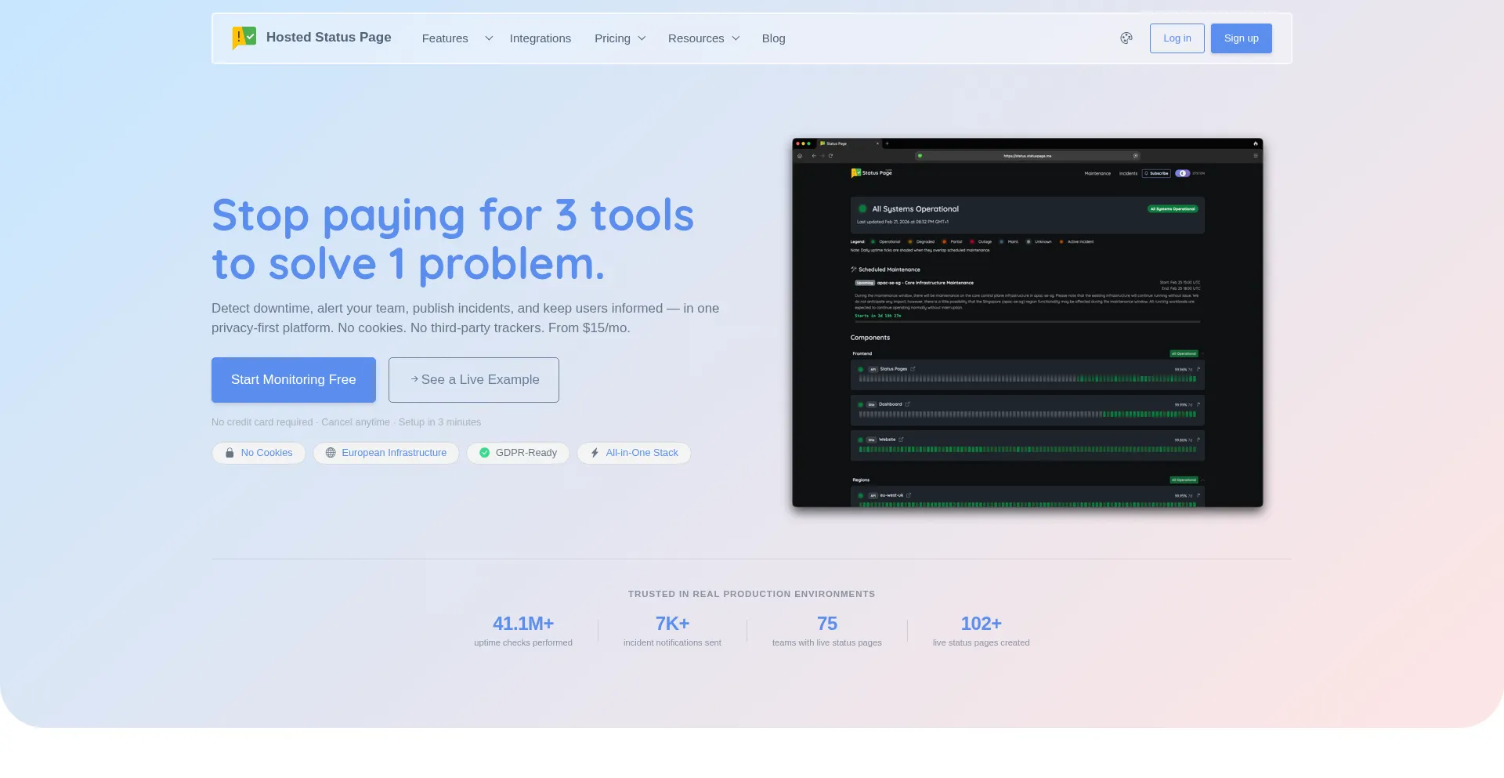Click the 41.1M+ uptime checks statistic
Screen dimensions: 1504x778
pos(523,631)
